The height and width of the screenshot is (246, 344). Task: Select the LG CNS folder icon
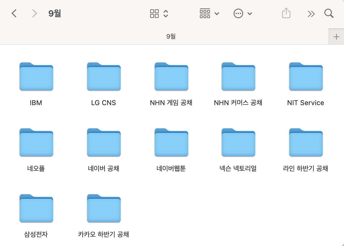[x=104, y=76]
